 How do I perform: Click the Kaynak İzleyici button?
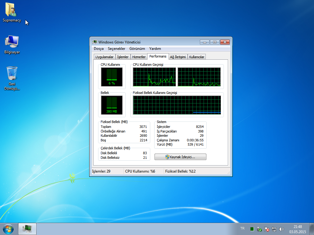coord(180,157)
